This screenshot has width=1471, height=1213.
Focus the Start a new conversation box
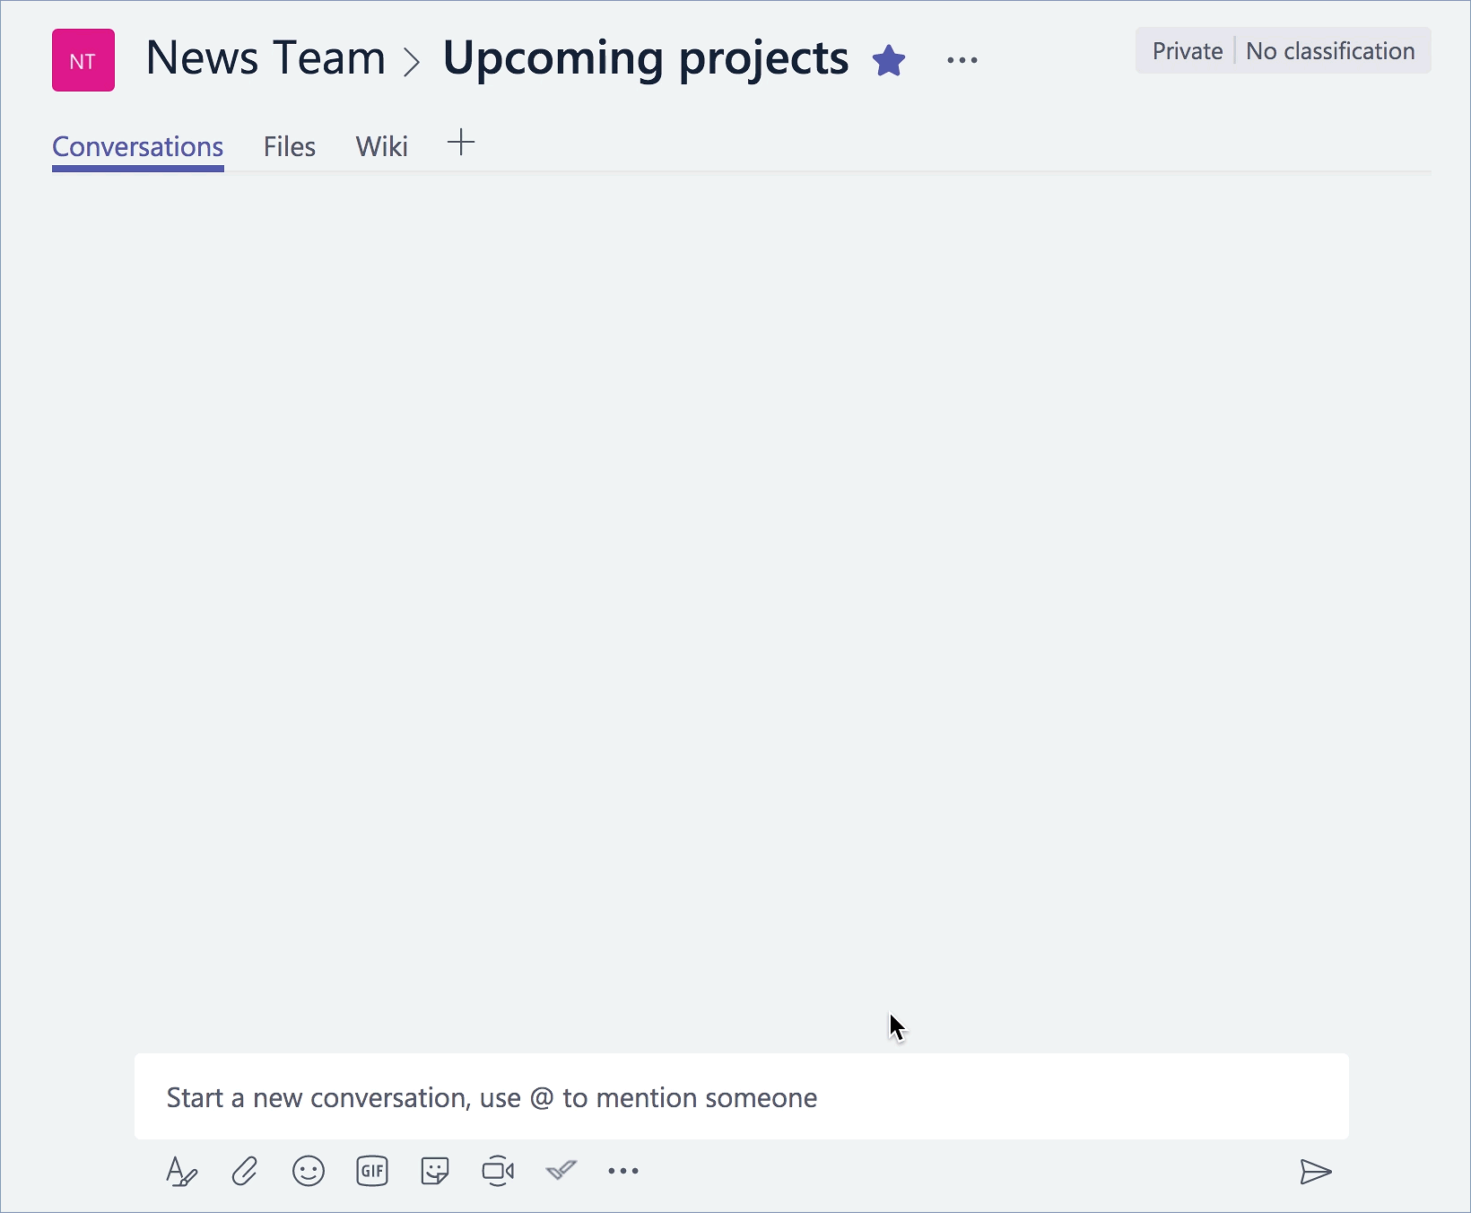click(x=742, y=1096)
